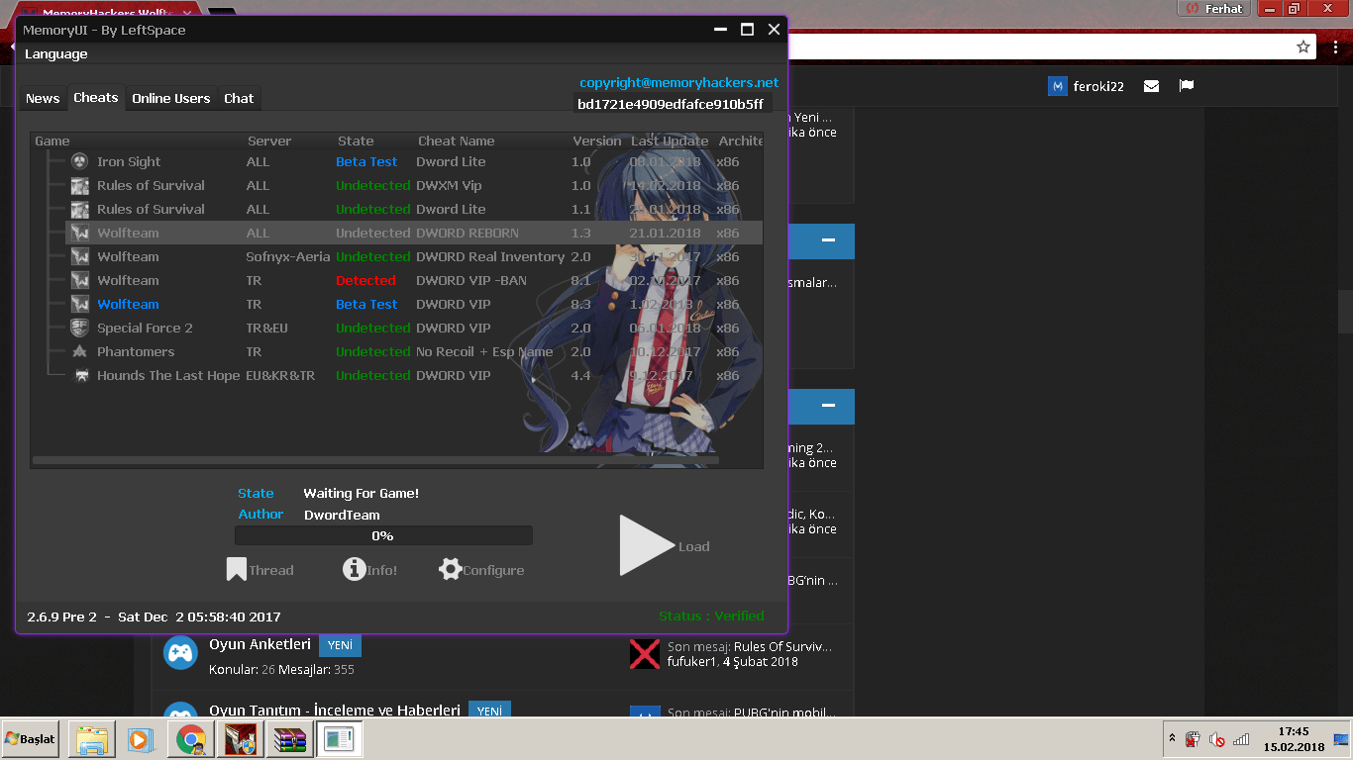This screenshot has height=760, width=1353.
Task: Click the Game column header
Action: pos(52,141)
